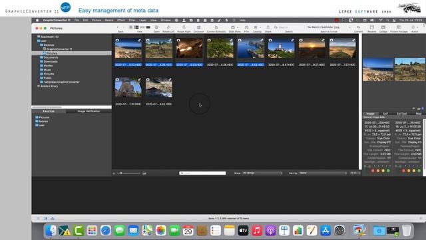Viewport: 426px width, 240px height.
Task: Click the Rotate Left toolbar icon
Action: click(168, 27)
